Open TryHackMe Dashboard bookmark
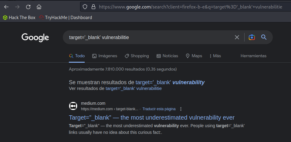 coord(66,18)
